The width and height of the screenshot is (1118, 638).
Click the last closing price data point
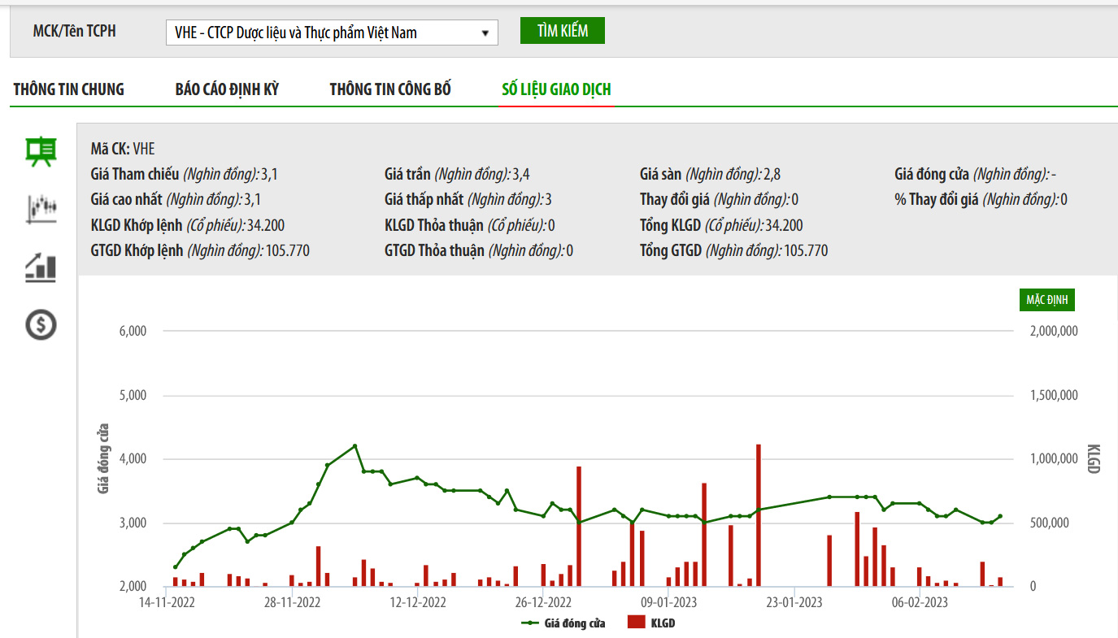coord(1000,516)
